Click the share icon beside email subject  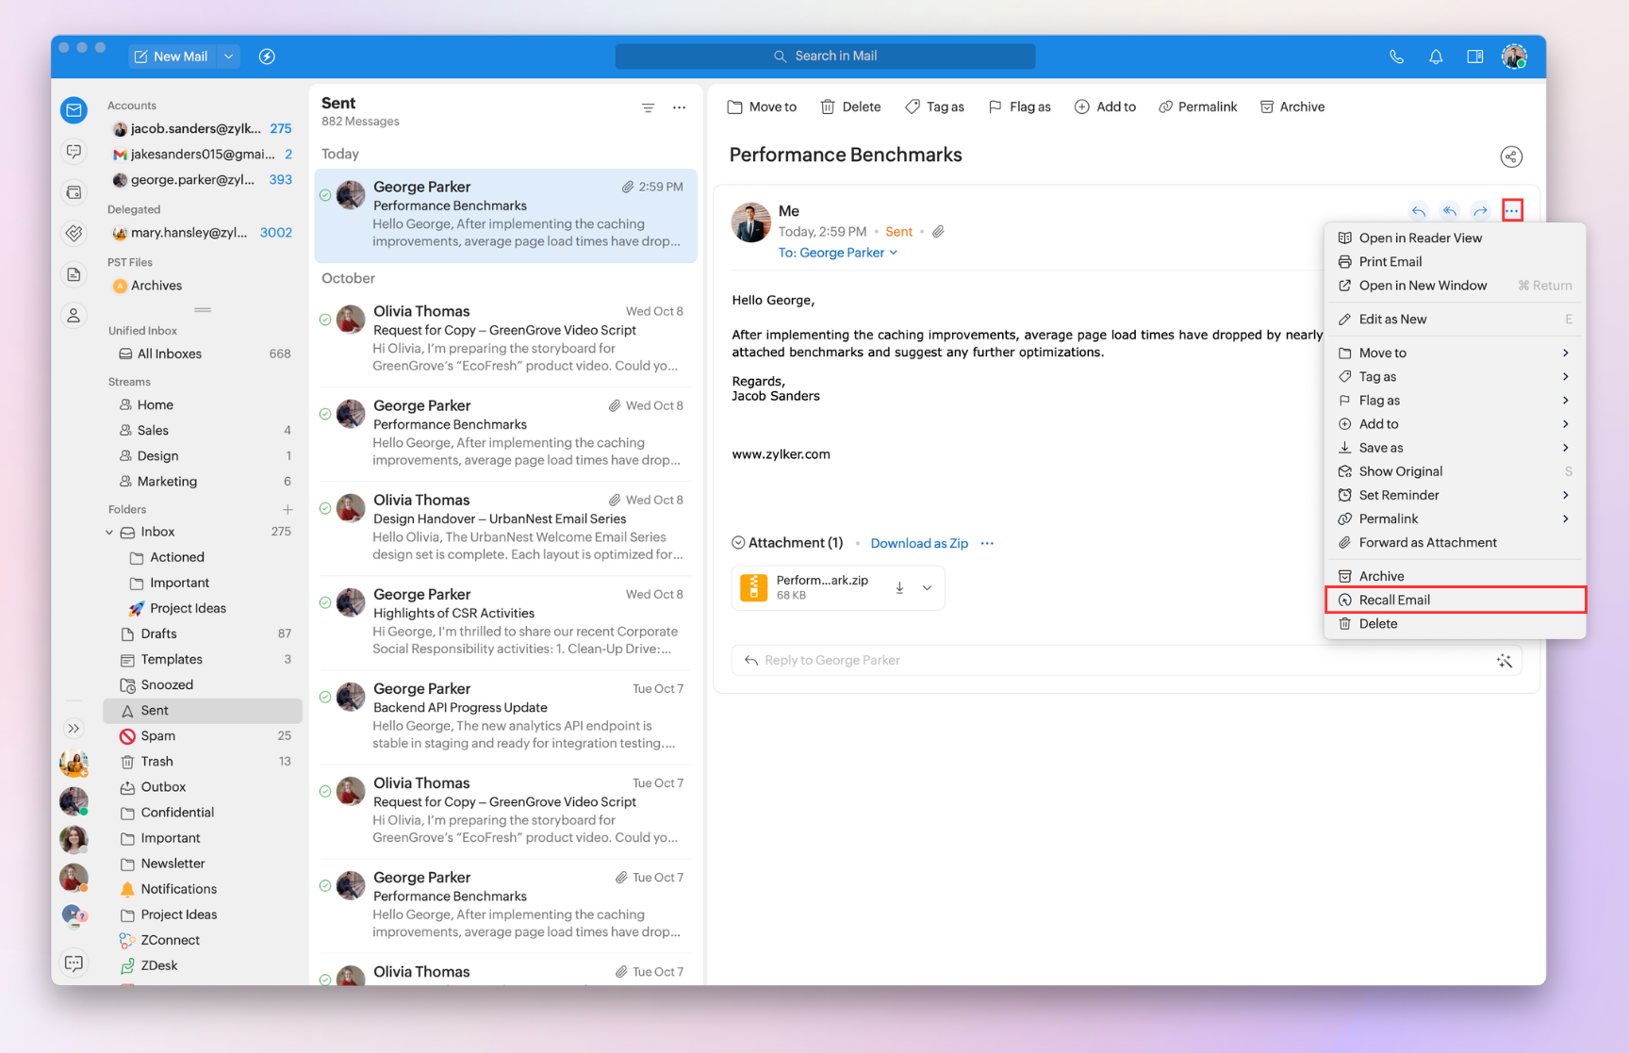pos(1511,156)
